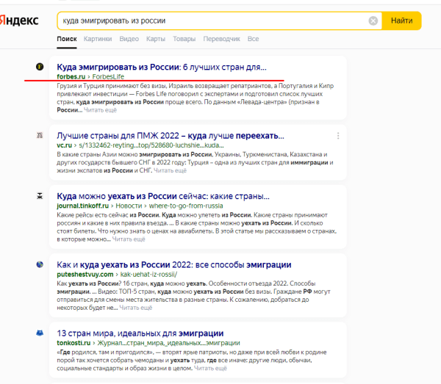This screenshot has height=384, width=441.
Task: Open the Переводчик tab
Action: click(x=221, y=37)
